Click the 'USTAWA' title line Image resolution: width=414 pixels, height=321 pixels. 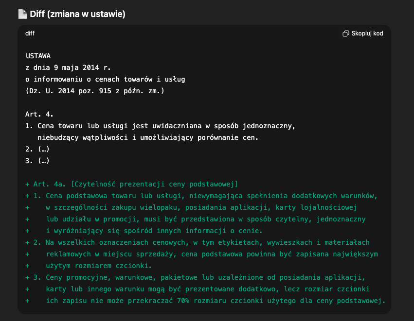coord(38,56)
